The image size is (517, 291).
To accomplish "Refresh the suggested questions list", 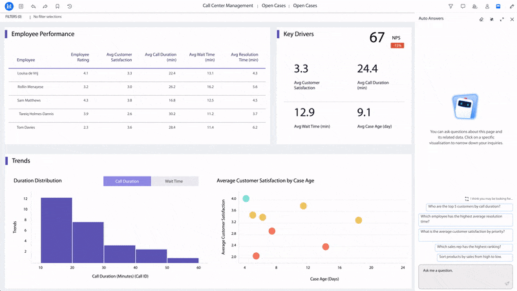I will coord(466,199).
